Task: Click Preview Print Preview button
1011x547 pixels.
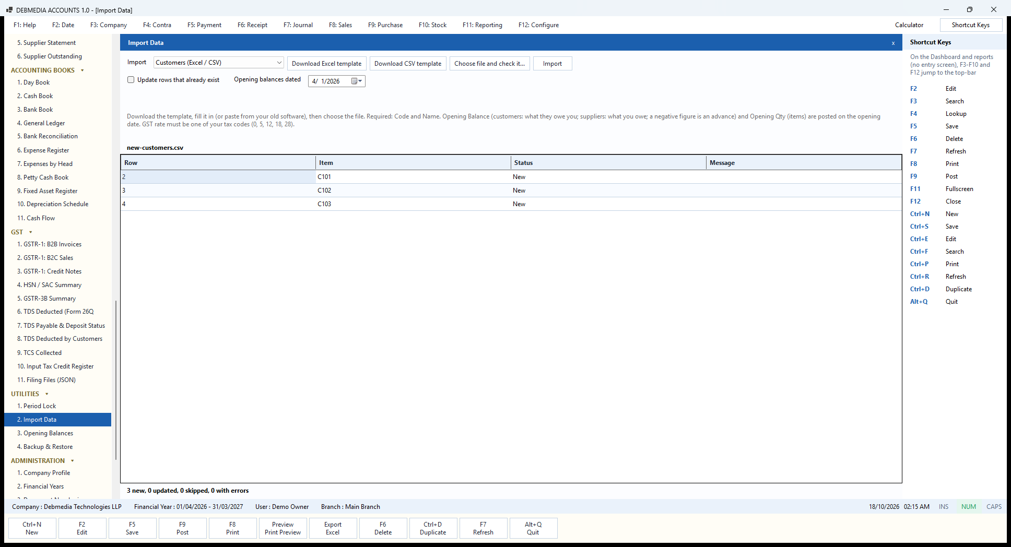Action: click(x=283, y=528)
